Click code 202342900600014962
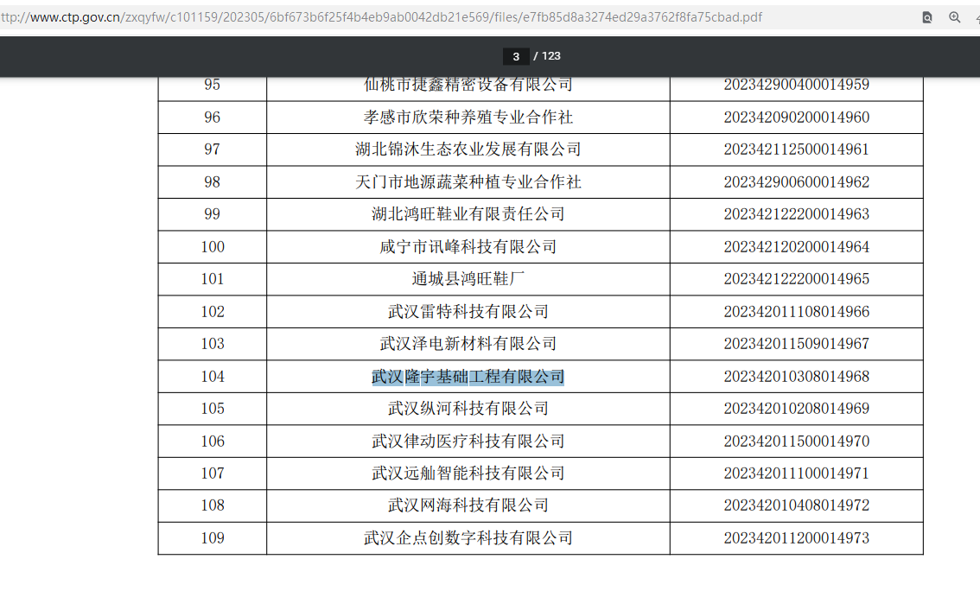Viewport: 980px width, 591px height. pos(796,182)
